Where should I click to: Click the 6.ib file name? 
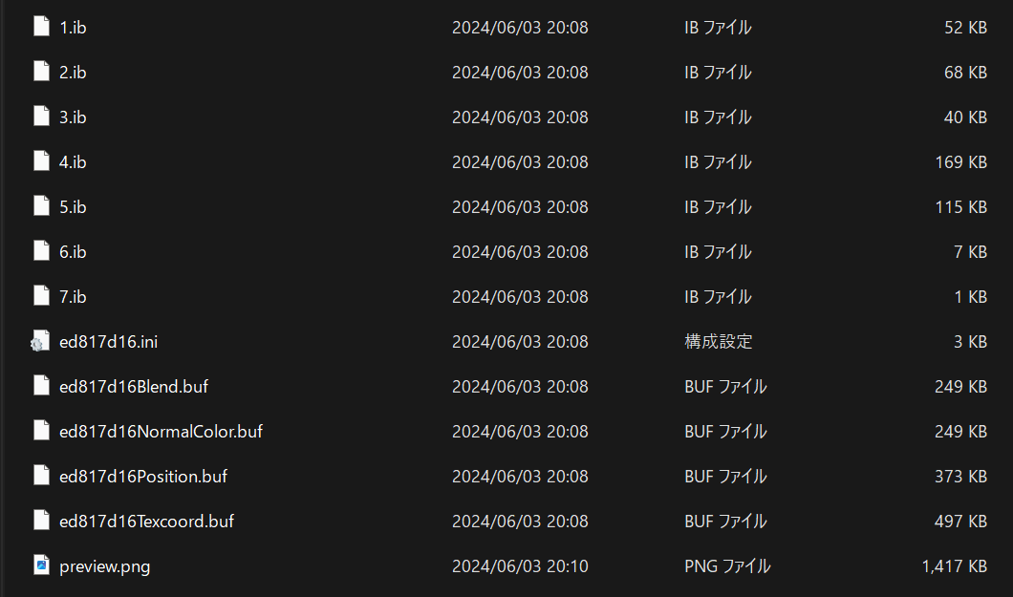[73, 252]
